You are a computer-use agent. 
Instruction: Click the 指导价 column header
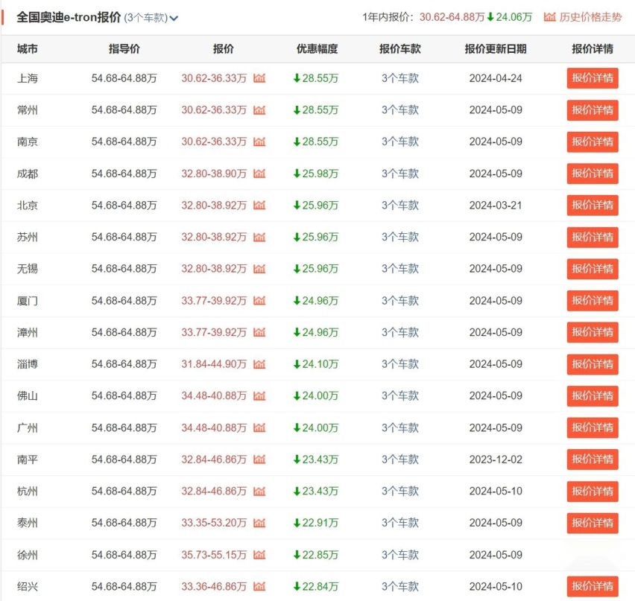pyautogui.click(x=124, y=49)
